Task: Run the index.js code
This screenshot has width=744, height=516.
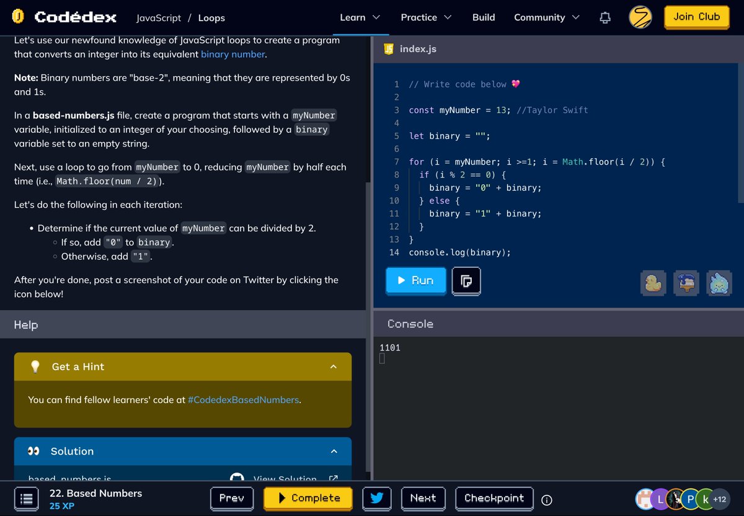Action: 415,280
